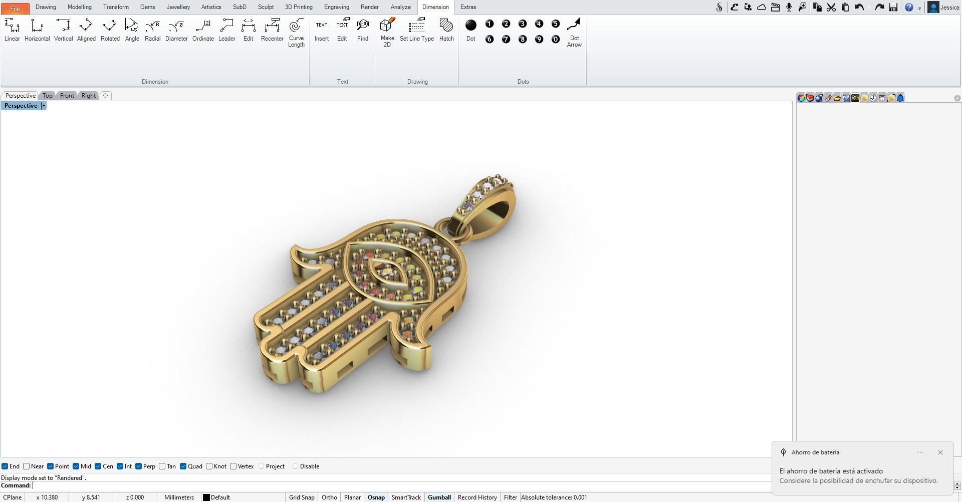Viewport: 962px width, 502px height.
Task: Place the number 1 dot
Action: point(490,24)
